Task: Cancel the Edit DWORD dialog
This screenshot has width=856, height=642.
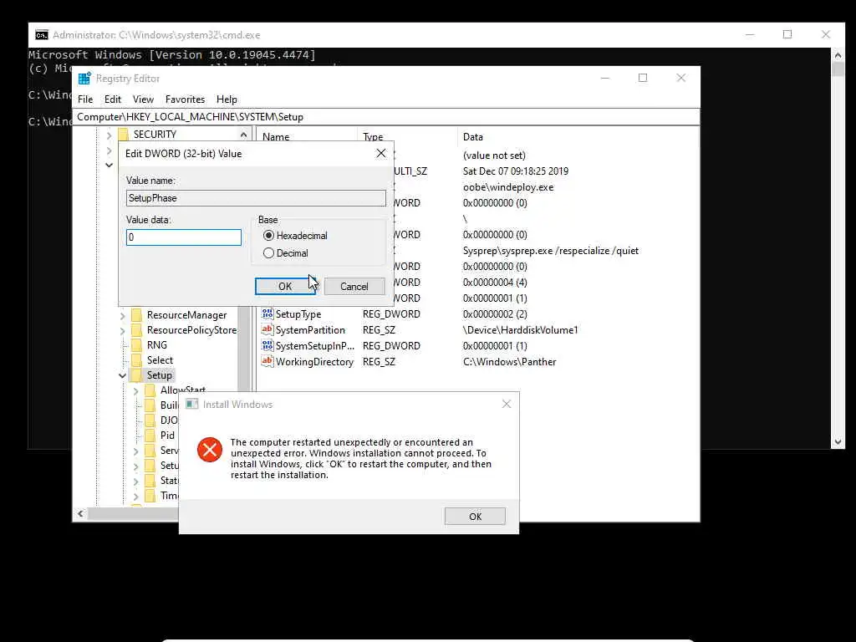Action: pyautogui.click(x=354, y=286)
